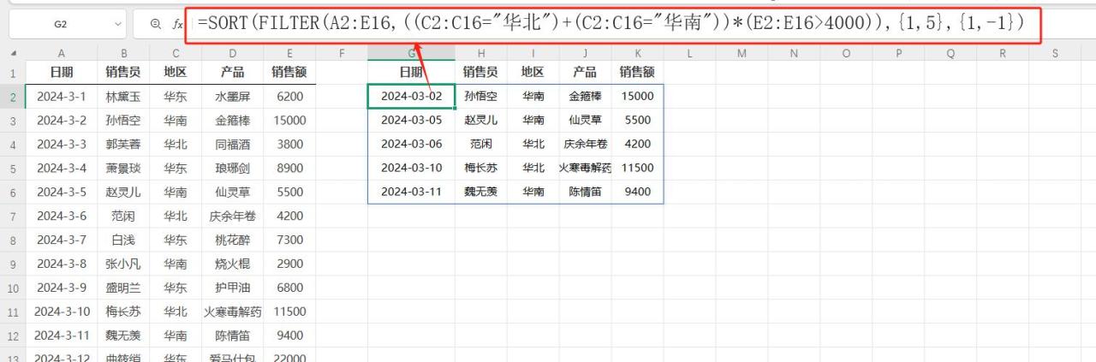Select cell containing 同福酒
The height and width of the screenshot is (362, 1096).
click(x=232, y=145)
